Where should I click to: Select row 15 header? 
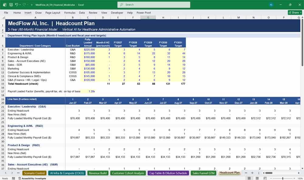click(3, 84)
